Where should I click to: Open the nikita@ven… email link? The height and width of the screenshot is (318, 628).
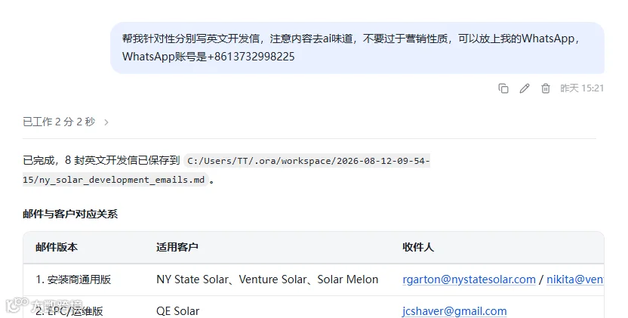click(x=575, y=279)
